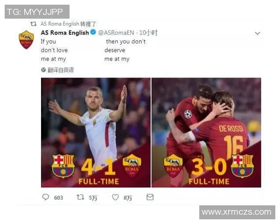Open direct message envelope icon
This screenshot has width=280, height=224.
tap(150, 197)
